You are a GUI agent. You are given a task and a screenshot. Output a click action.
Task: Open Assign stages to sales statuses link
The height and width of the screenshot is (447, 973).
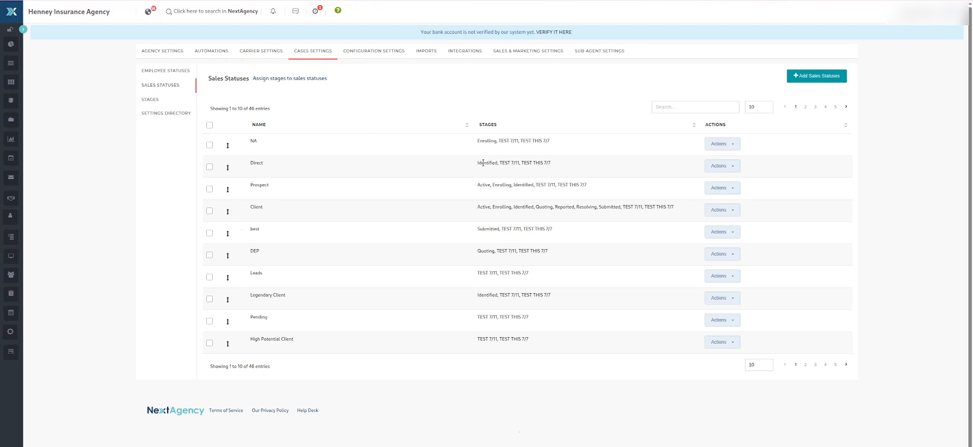pos(290,78)
